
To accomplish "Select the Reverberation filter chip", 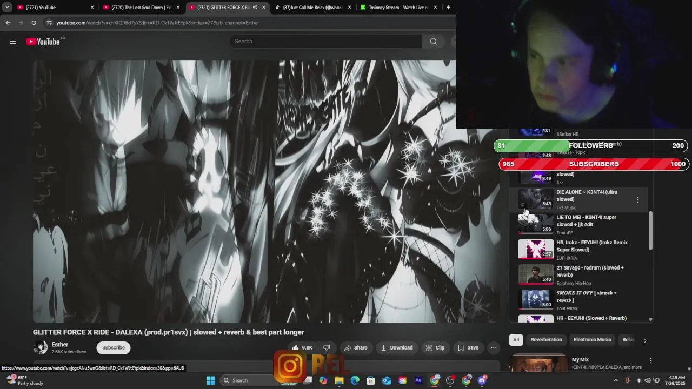I will (546, 340).
